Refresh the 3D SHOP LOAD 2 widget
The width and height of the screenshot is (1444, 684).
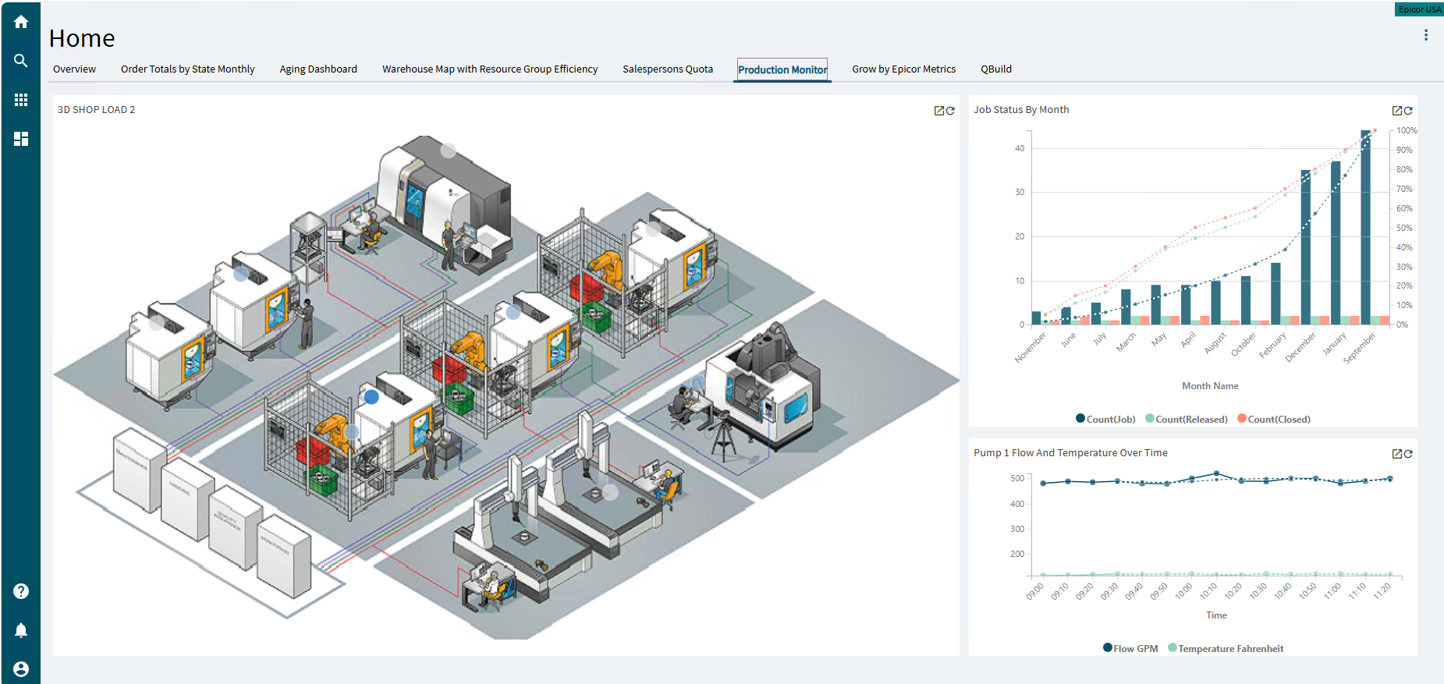[x=950, y=111]
